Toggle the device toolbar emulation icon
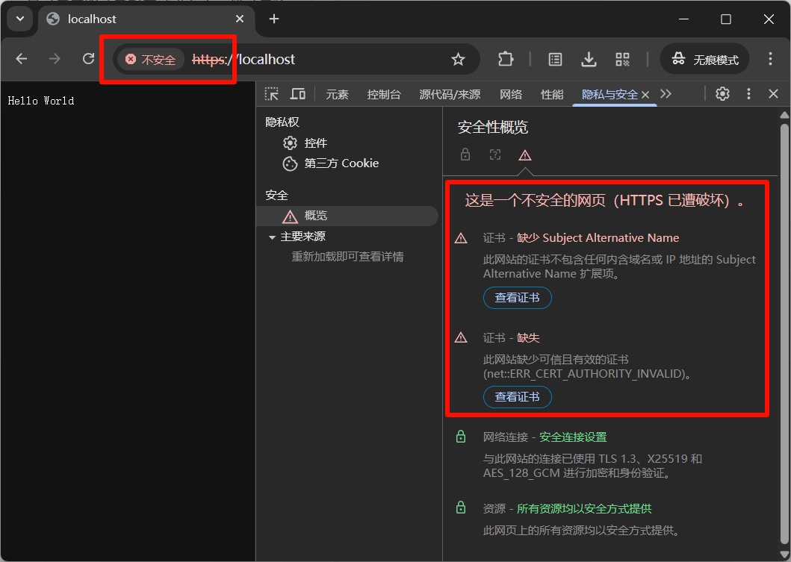 tap(297, 94)
